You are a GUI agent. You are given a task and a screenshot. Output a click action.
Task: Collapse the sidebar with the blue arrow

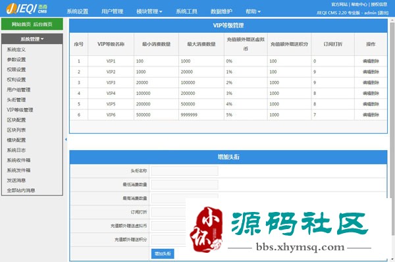click(66, 140)
